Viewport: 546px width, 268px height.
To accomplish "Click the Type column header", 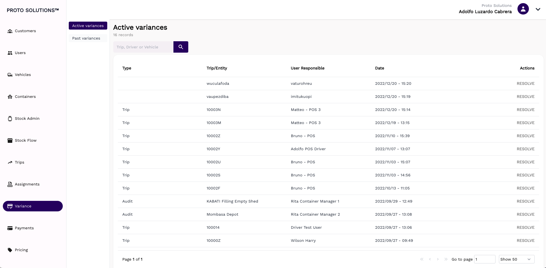I will (127, 68).
